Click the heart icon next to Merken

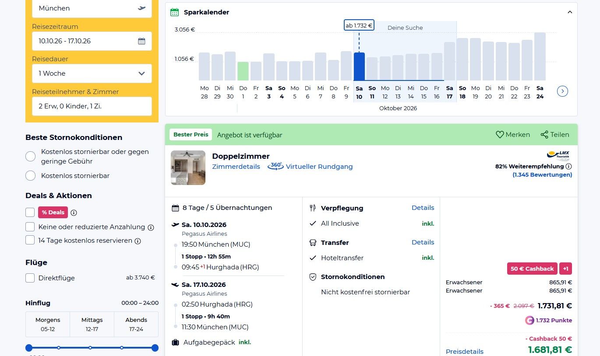point(500,135)
